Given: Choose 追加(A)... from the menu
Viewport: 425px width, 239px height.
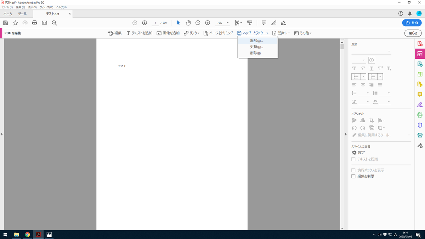Looking at the screenshot, I should (257, 41).
